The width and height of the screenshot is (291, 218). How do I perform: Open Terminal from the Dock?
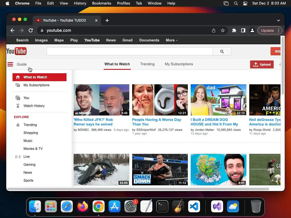click(162, 206)
